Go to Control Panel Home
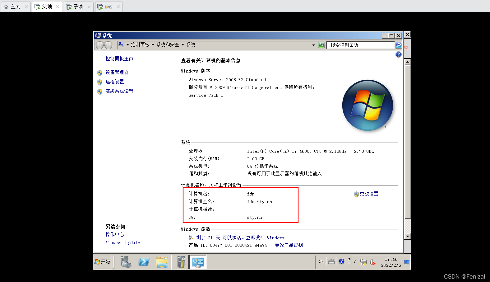490x282 pixels. tap(119, 59)
